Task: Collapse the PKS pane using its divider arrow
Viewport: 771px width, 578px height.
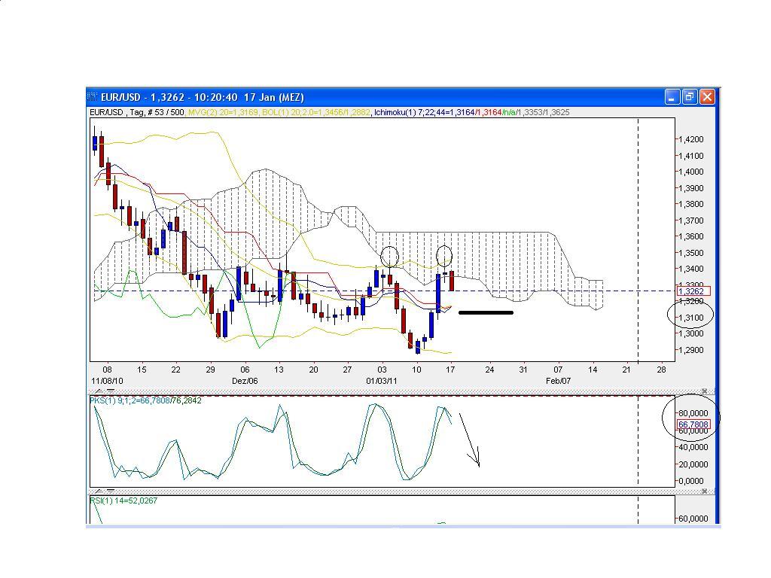Action: pyautogui.click(x=111, y=391)
